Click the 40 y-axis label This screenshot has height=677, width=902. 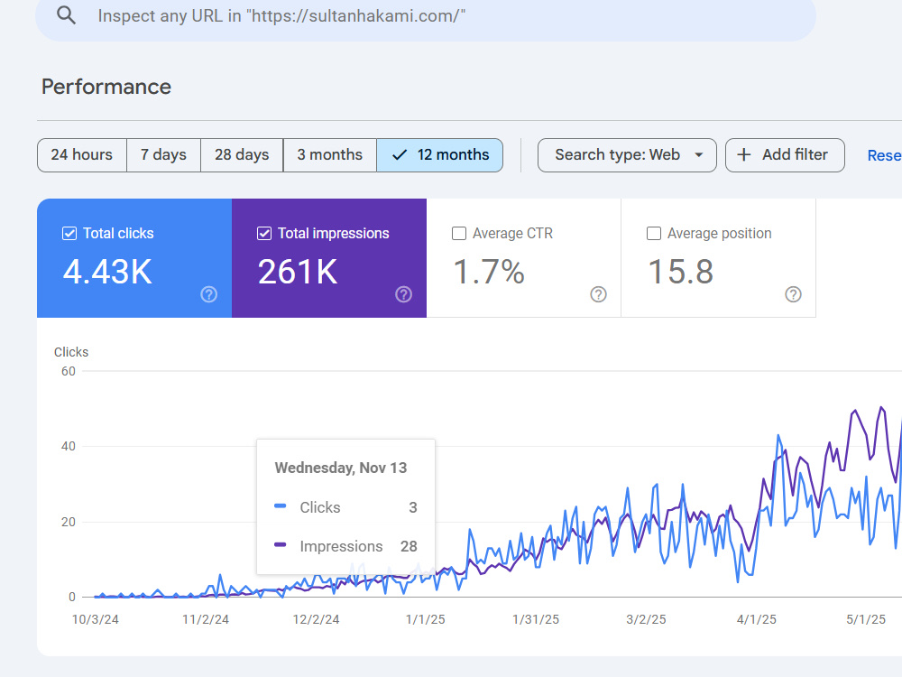click(x=69, y=446)
